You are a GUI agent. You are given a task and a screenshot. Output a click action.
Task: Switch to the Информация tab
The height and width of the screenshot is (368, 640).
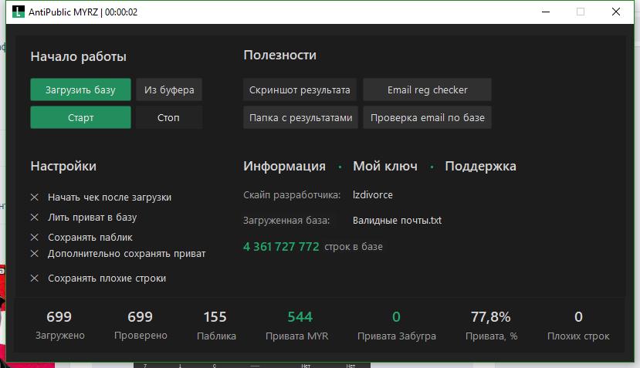[284, 167]
